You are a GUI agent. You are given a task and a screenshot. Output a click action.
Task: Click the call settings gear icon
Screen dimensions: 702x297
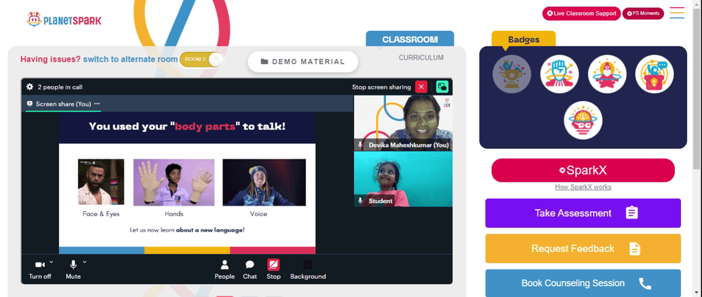pos(29,87)
